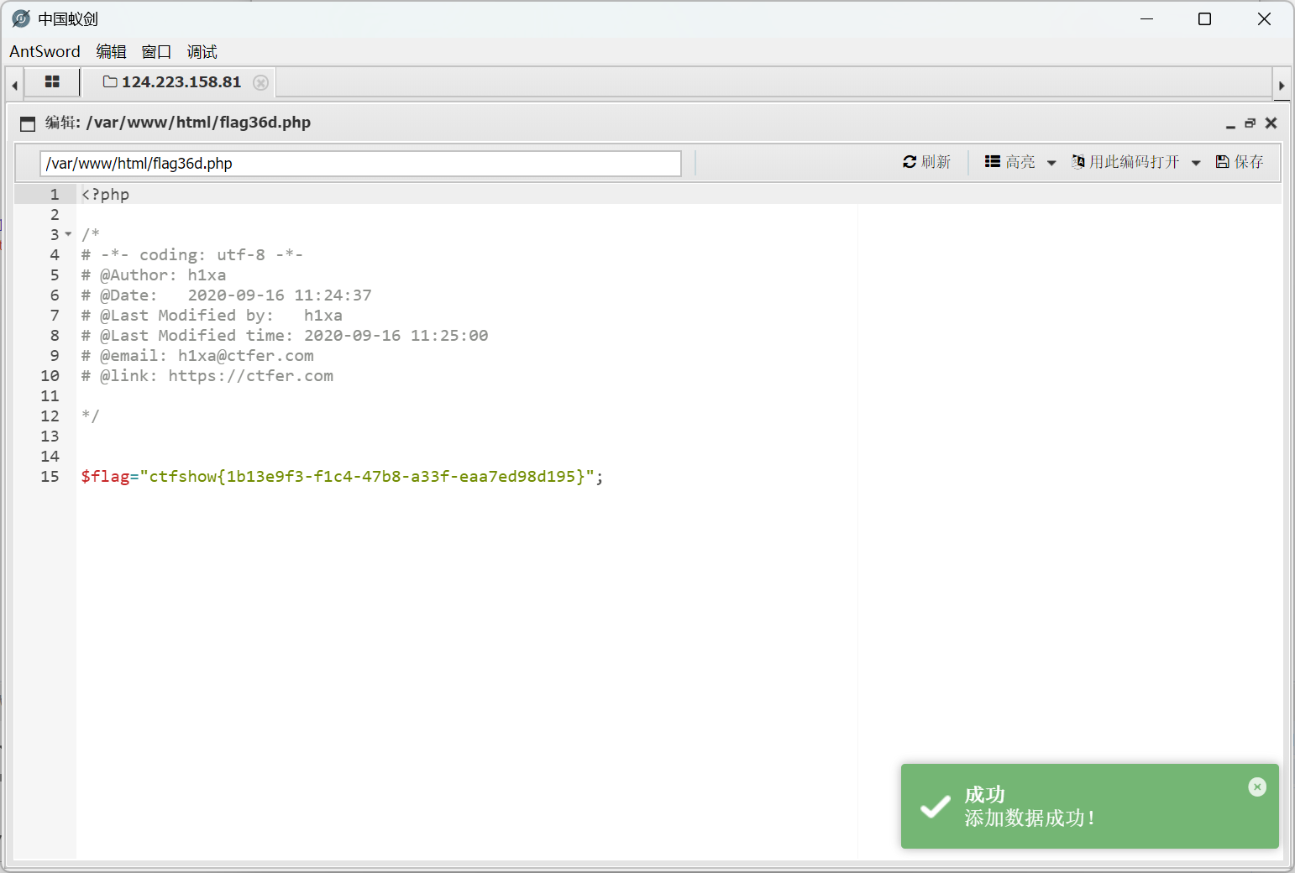Click the 保存 save button

pyautogui.click(x=1240, y=162)
